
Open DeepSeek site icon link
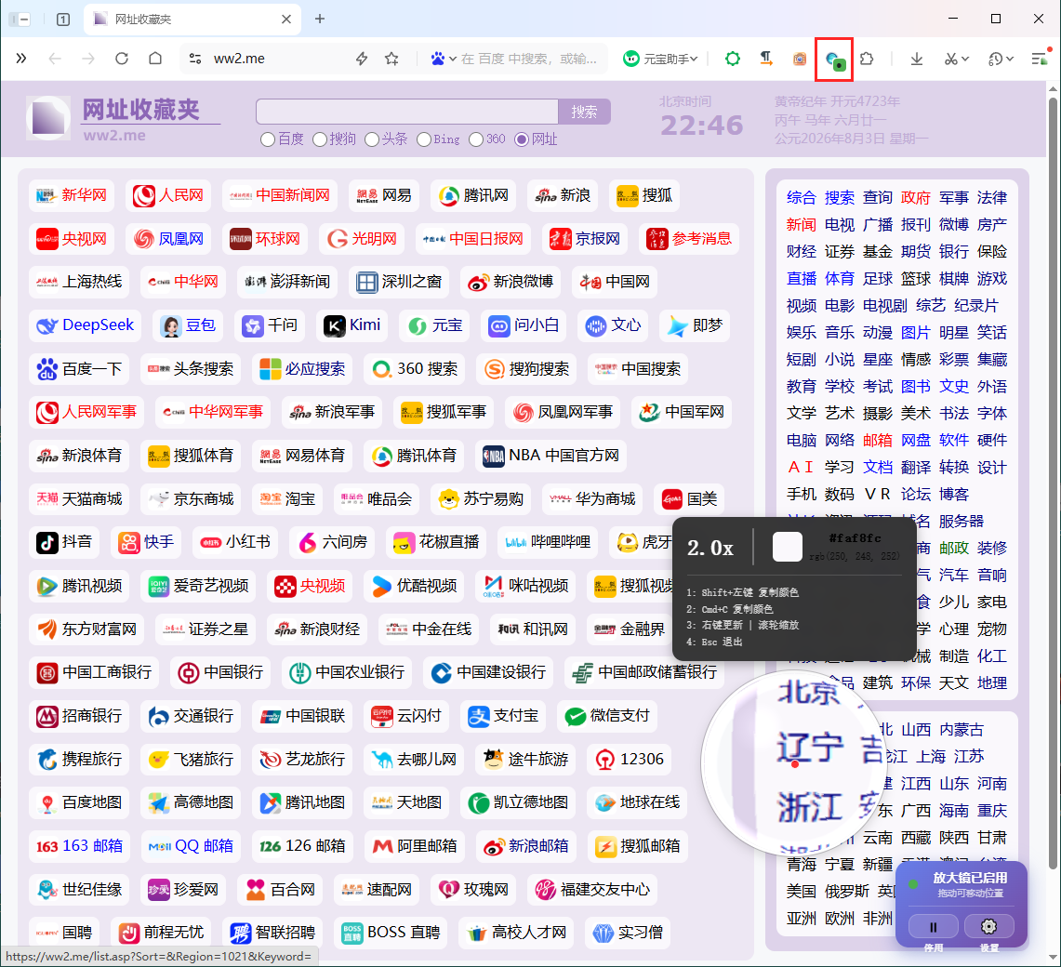[46, 326]
